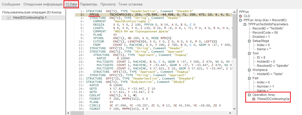
Task: Click vertical scrollbar down arrow in code pane
Action: [234, 109]
